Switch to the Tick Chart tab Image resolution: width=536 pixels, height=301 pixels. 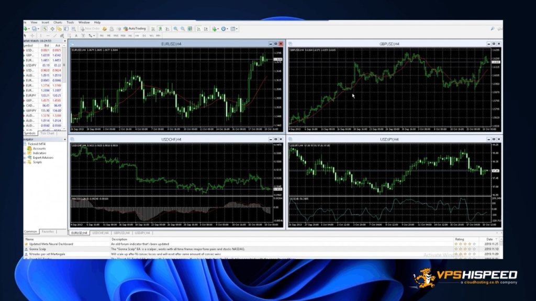47,133
